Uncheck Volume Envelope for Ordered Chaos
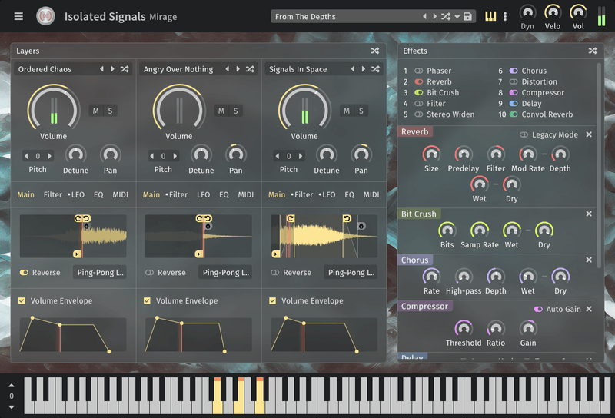 [x=22, y=300]
